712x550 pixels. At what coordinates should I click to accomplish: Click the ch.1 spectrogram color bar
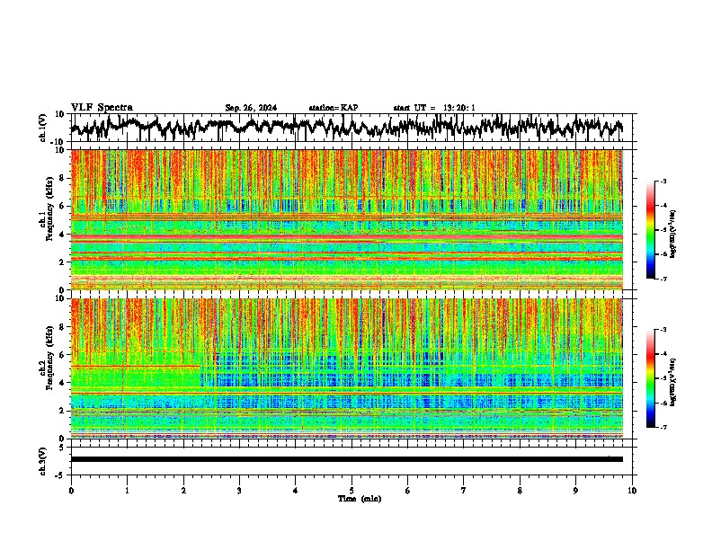(650, 230)
